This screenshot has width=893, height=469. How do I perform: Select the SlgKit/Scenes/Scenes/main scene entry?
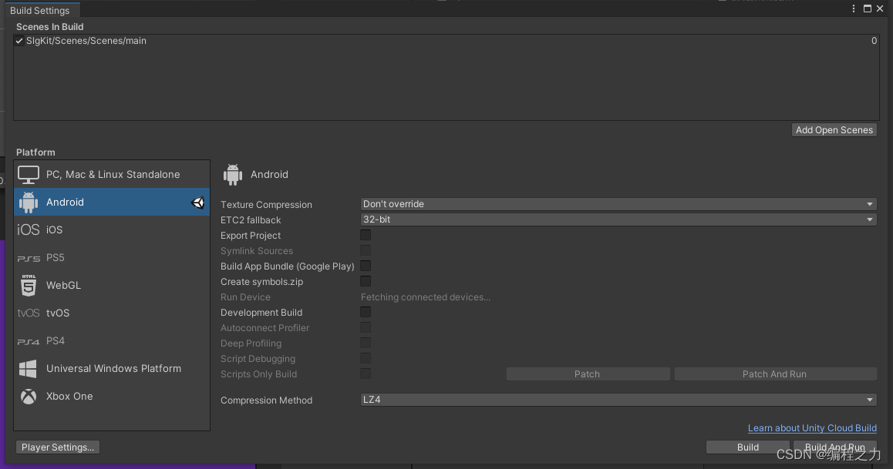pyautogui.click(x=446, y=41)
